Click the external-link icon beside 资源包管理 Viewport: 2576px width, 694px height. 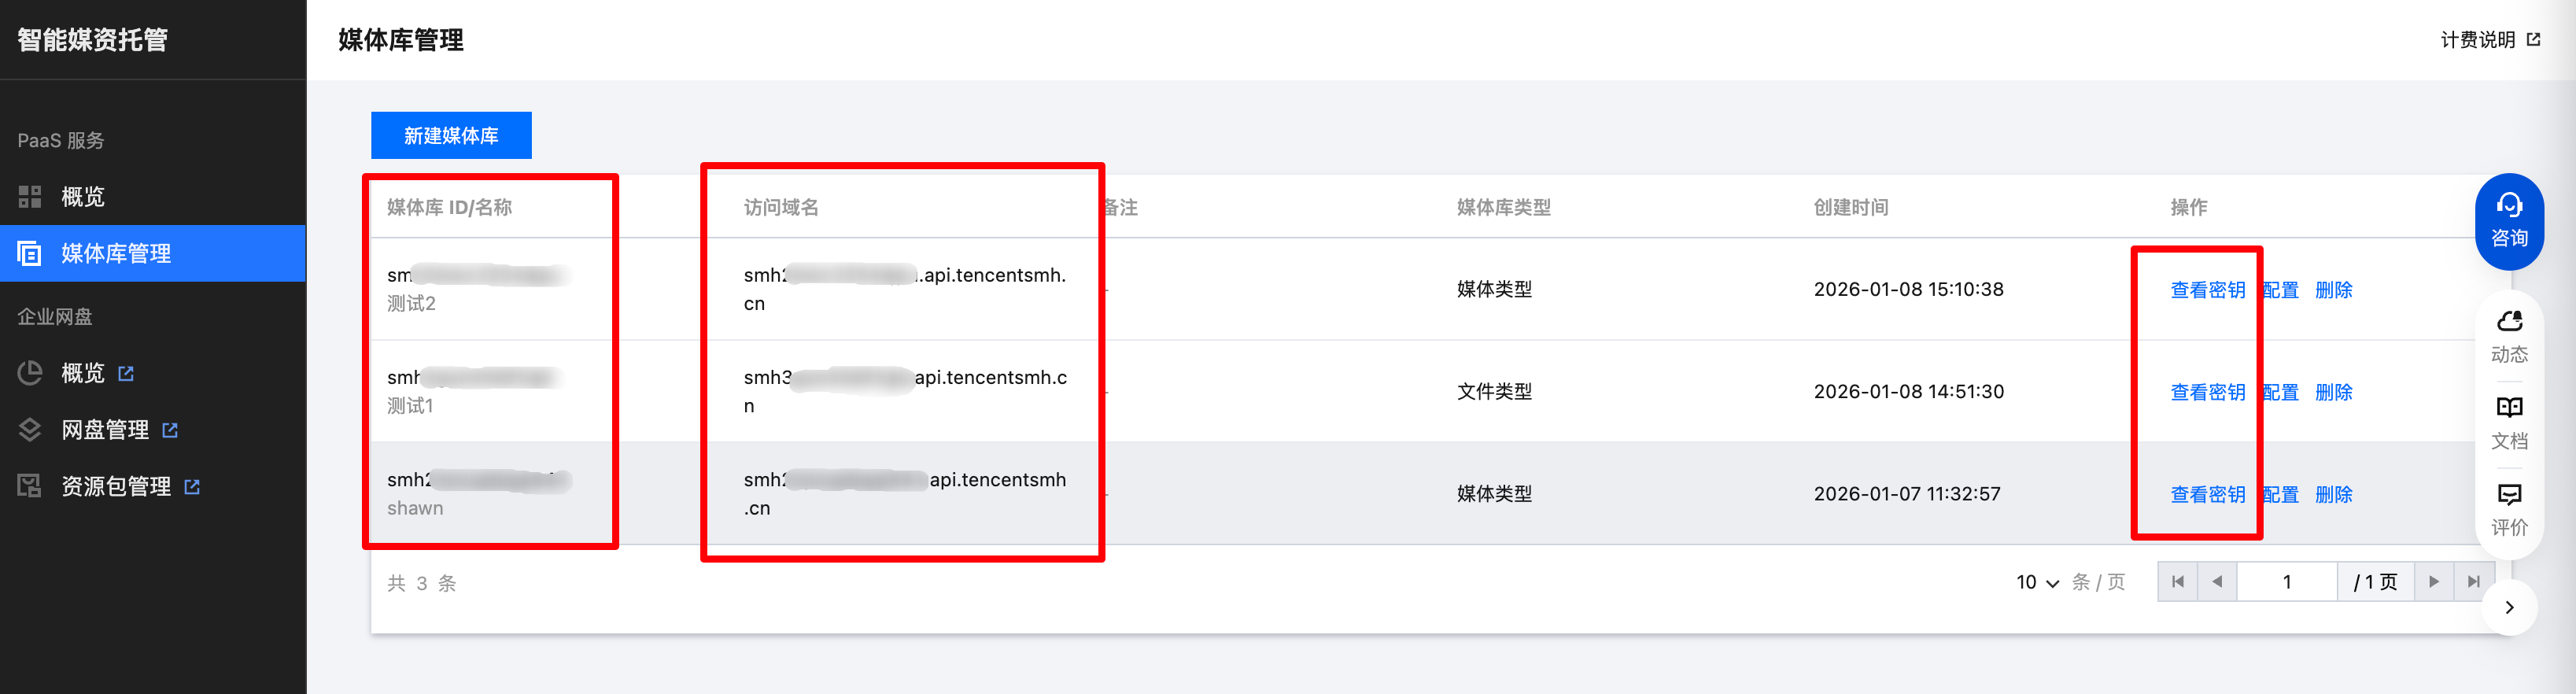point(192,487)
